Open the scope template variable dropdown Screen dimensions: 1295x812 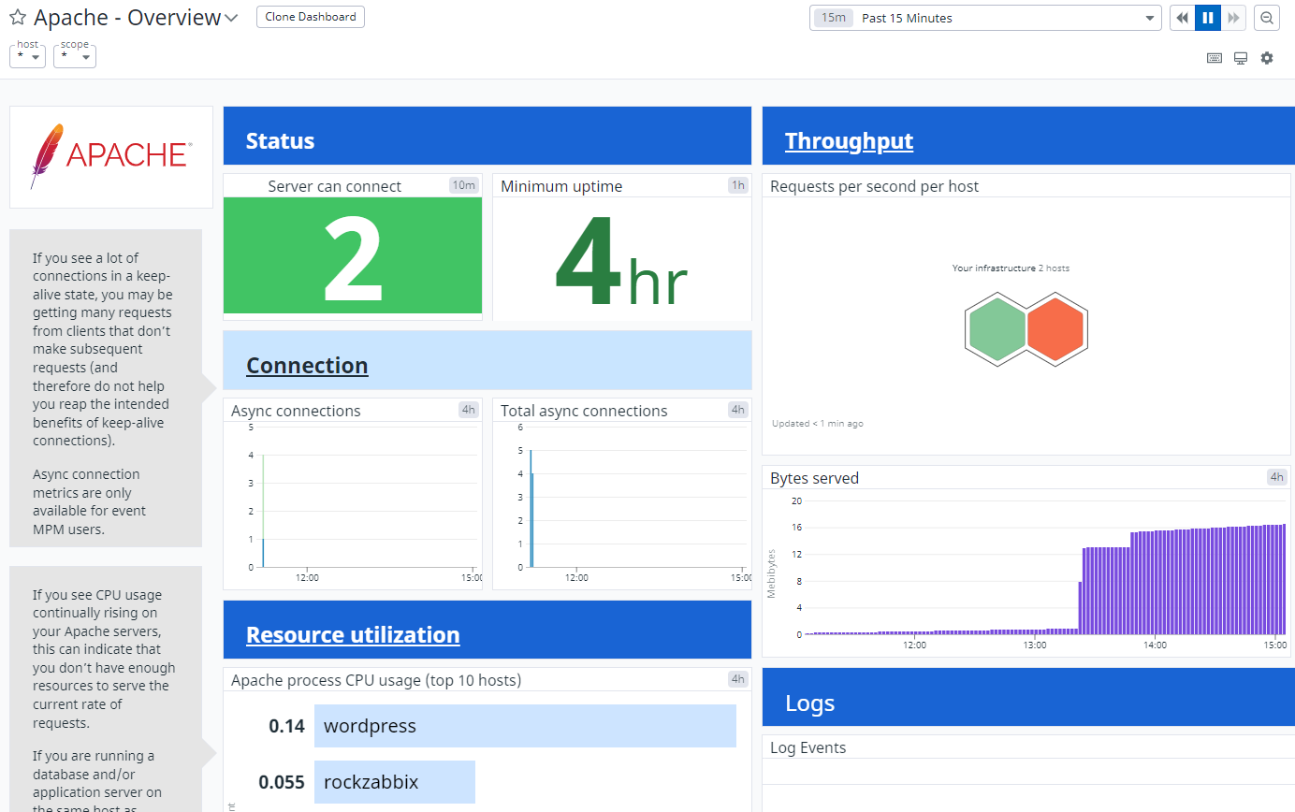coord(74,56)
